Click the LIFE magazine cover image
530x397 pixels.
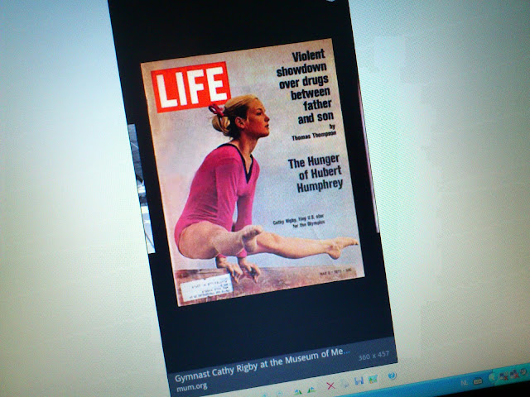point(253,172)
